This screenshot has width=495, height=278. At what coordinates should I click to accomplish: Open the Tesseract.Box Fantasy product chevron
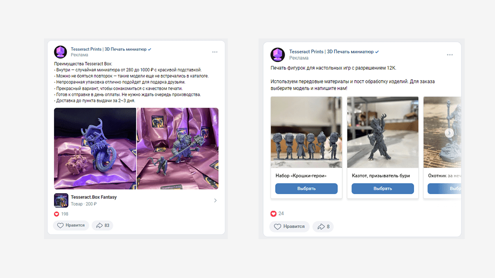(x=215, y=201)
